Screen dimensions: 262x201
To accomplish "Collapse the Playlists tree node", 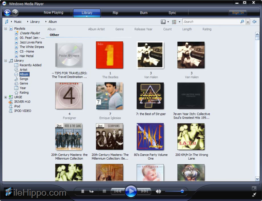I will pos(5,29).
